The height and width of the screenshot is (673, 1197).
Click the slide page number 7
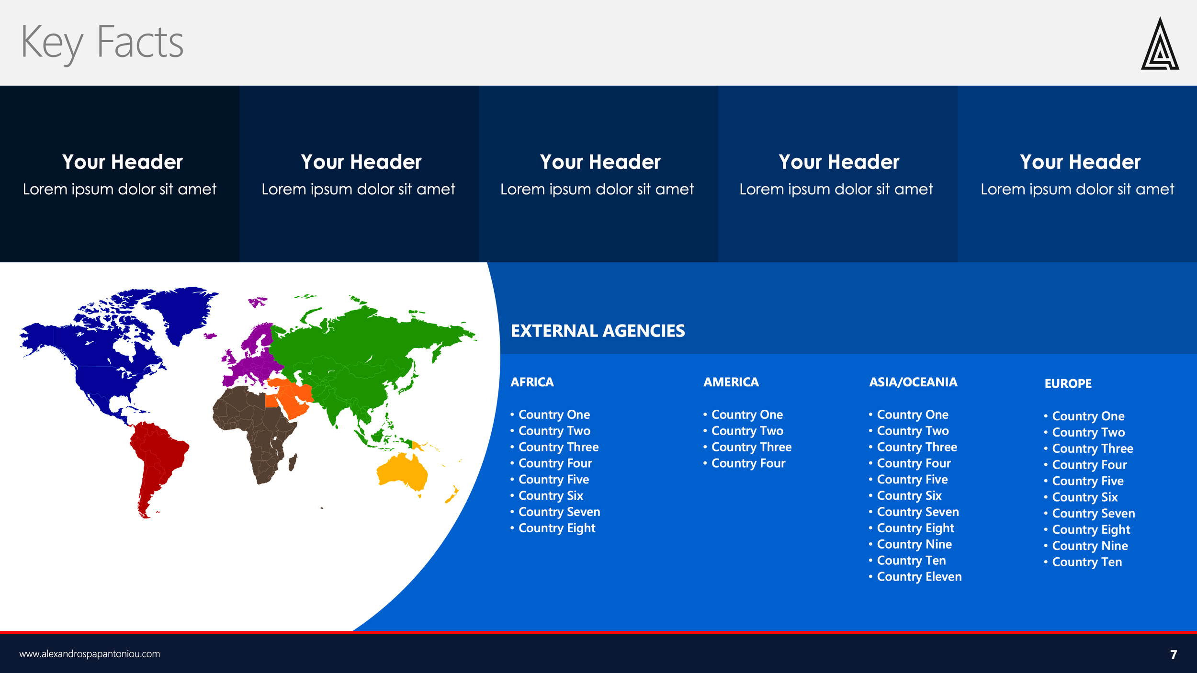point(1174,654)
